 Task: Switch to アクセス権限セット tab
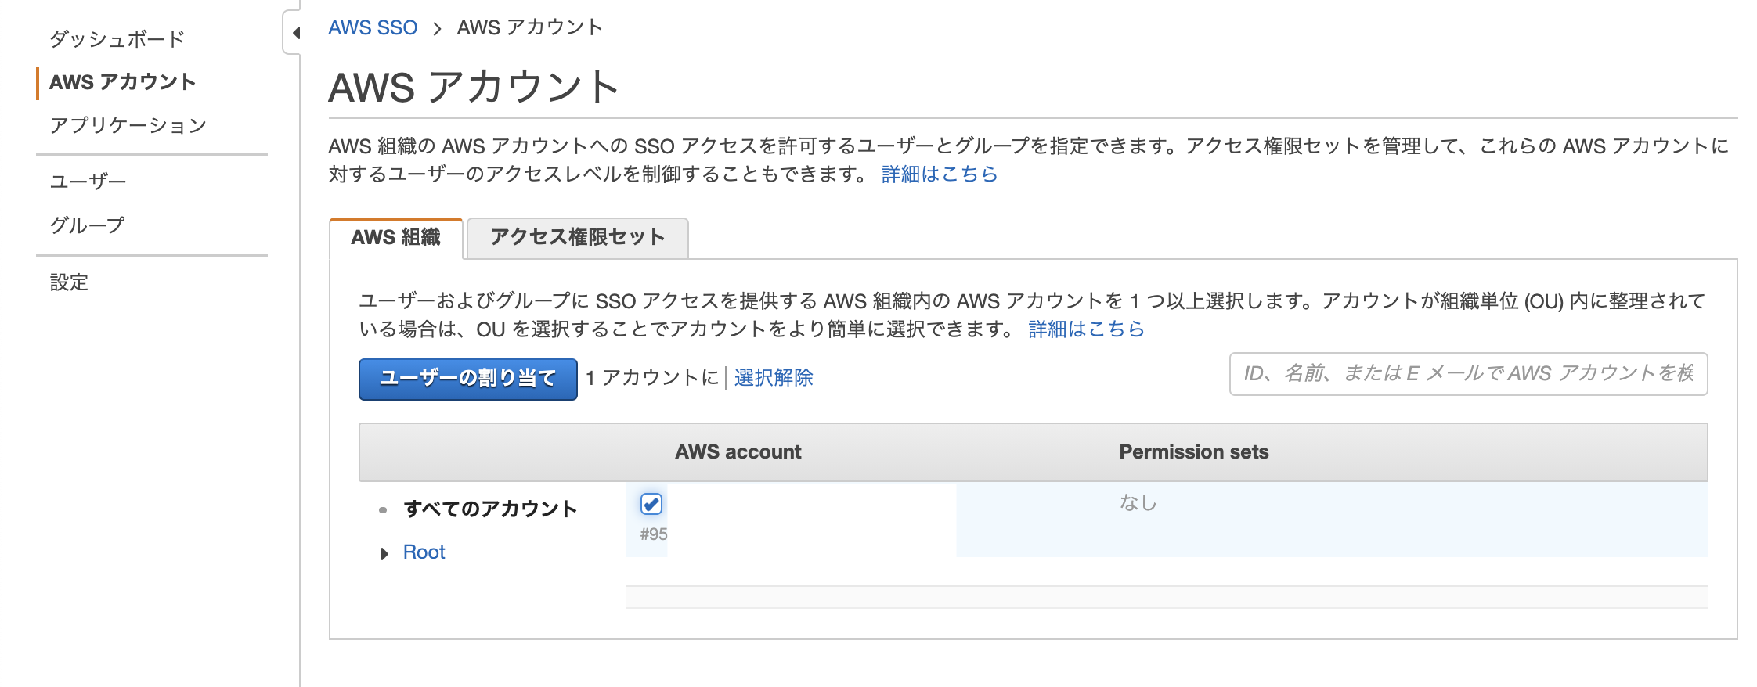pos(578,237)
